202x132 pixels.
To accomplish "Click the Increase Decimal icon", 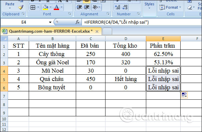I will click(118, 7).
